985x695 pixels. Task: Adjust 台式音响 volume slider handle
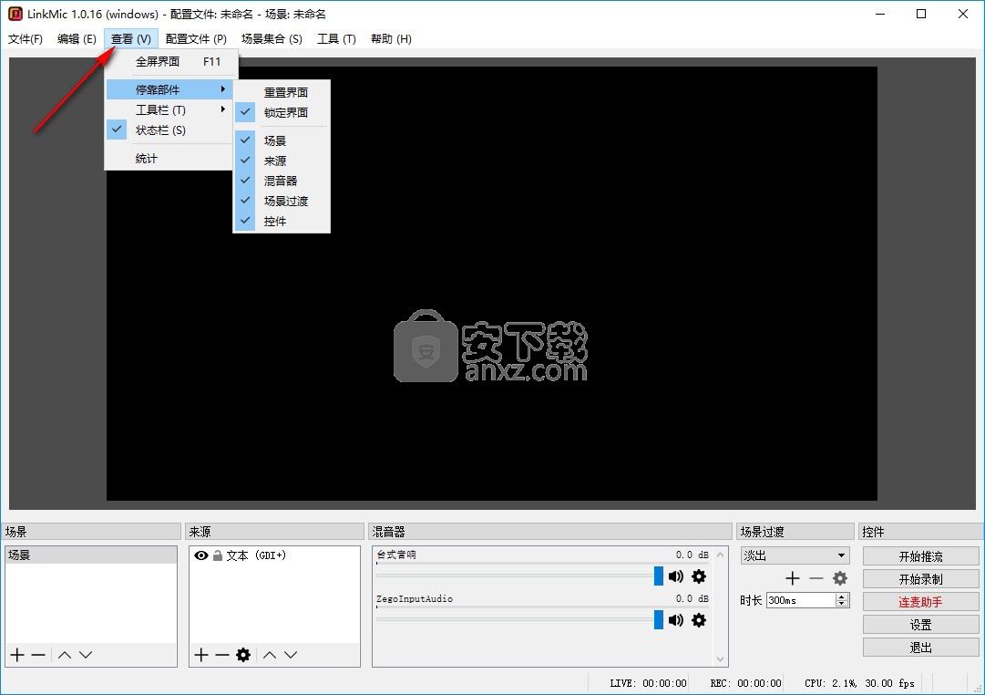(x=659, y=576)
